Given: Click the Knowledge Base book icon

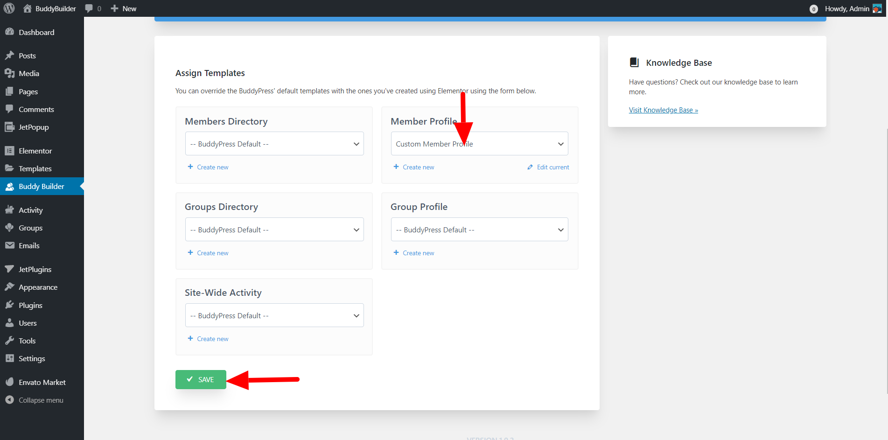Looking at the screenshot, I should coord(634,63).
